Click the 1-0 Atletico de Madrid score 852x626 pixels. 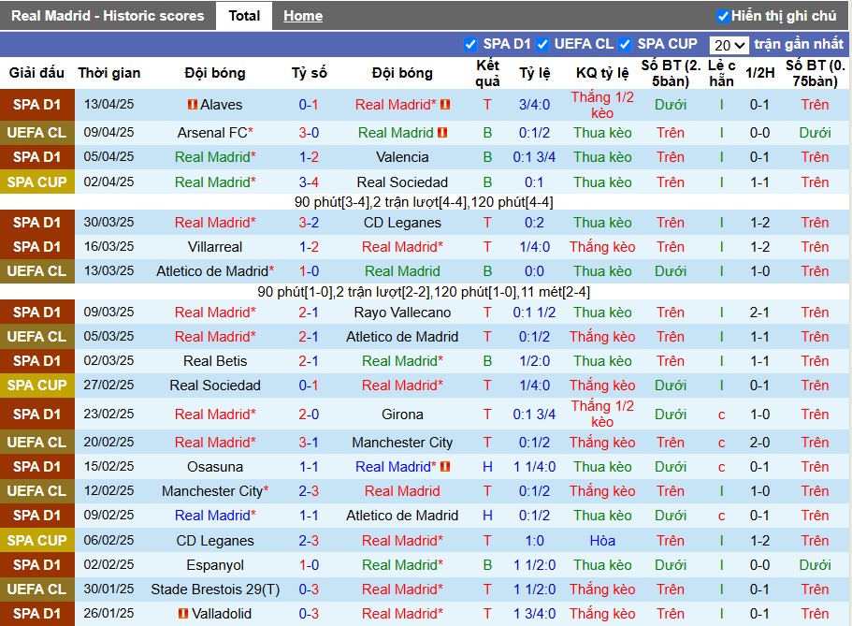pyautogui.click(x=309, y=270)
